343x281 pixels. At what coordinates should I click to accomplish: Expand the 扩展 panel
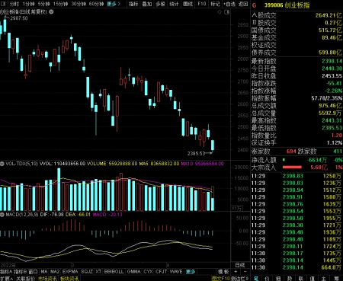pos(7,279)
